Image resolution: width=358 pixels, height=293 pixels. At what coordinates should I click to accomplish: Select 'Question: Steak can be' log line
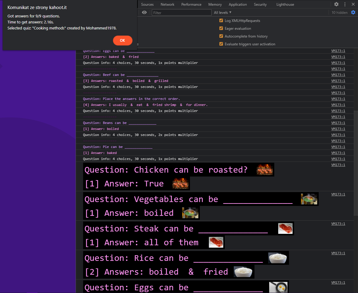(176, 228)
